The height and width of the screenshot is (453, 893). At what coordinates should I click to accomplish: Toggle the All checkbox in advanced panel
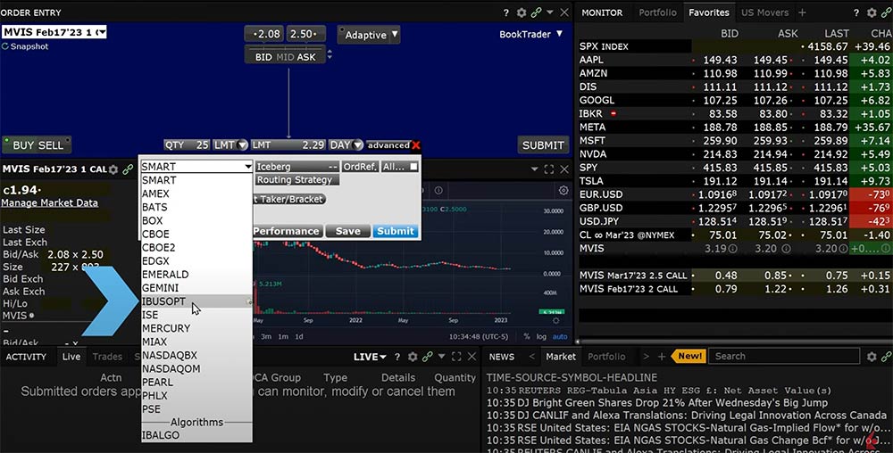tap(413, 167)
